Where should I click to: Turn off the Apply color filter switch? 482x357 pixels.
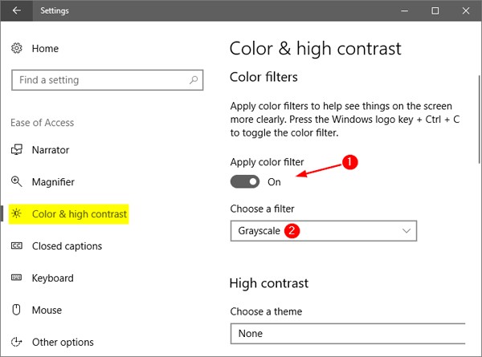[x=245, y=182]
